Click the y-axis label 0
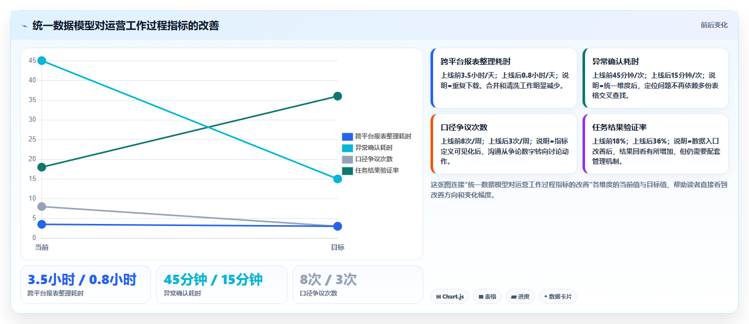 34,238
